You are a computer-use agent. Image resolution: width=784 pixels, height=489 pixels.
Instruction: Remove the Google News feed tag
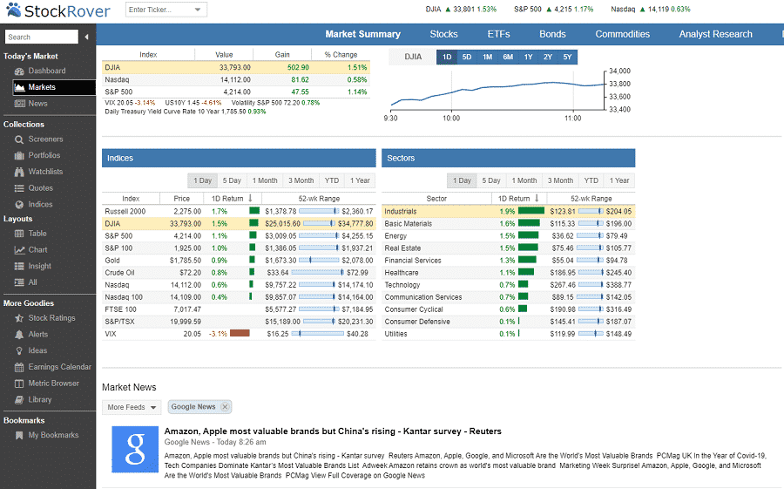point(225,407)
